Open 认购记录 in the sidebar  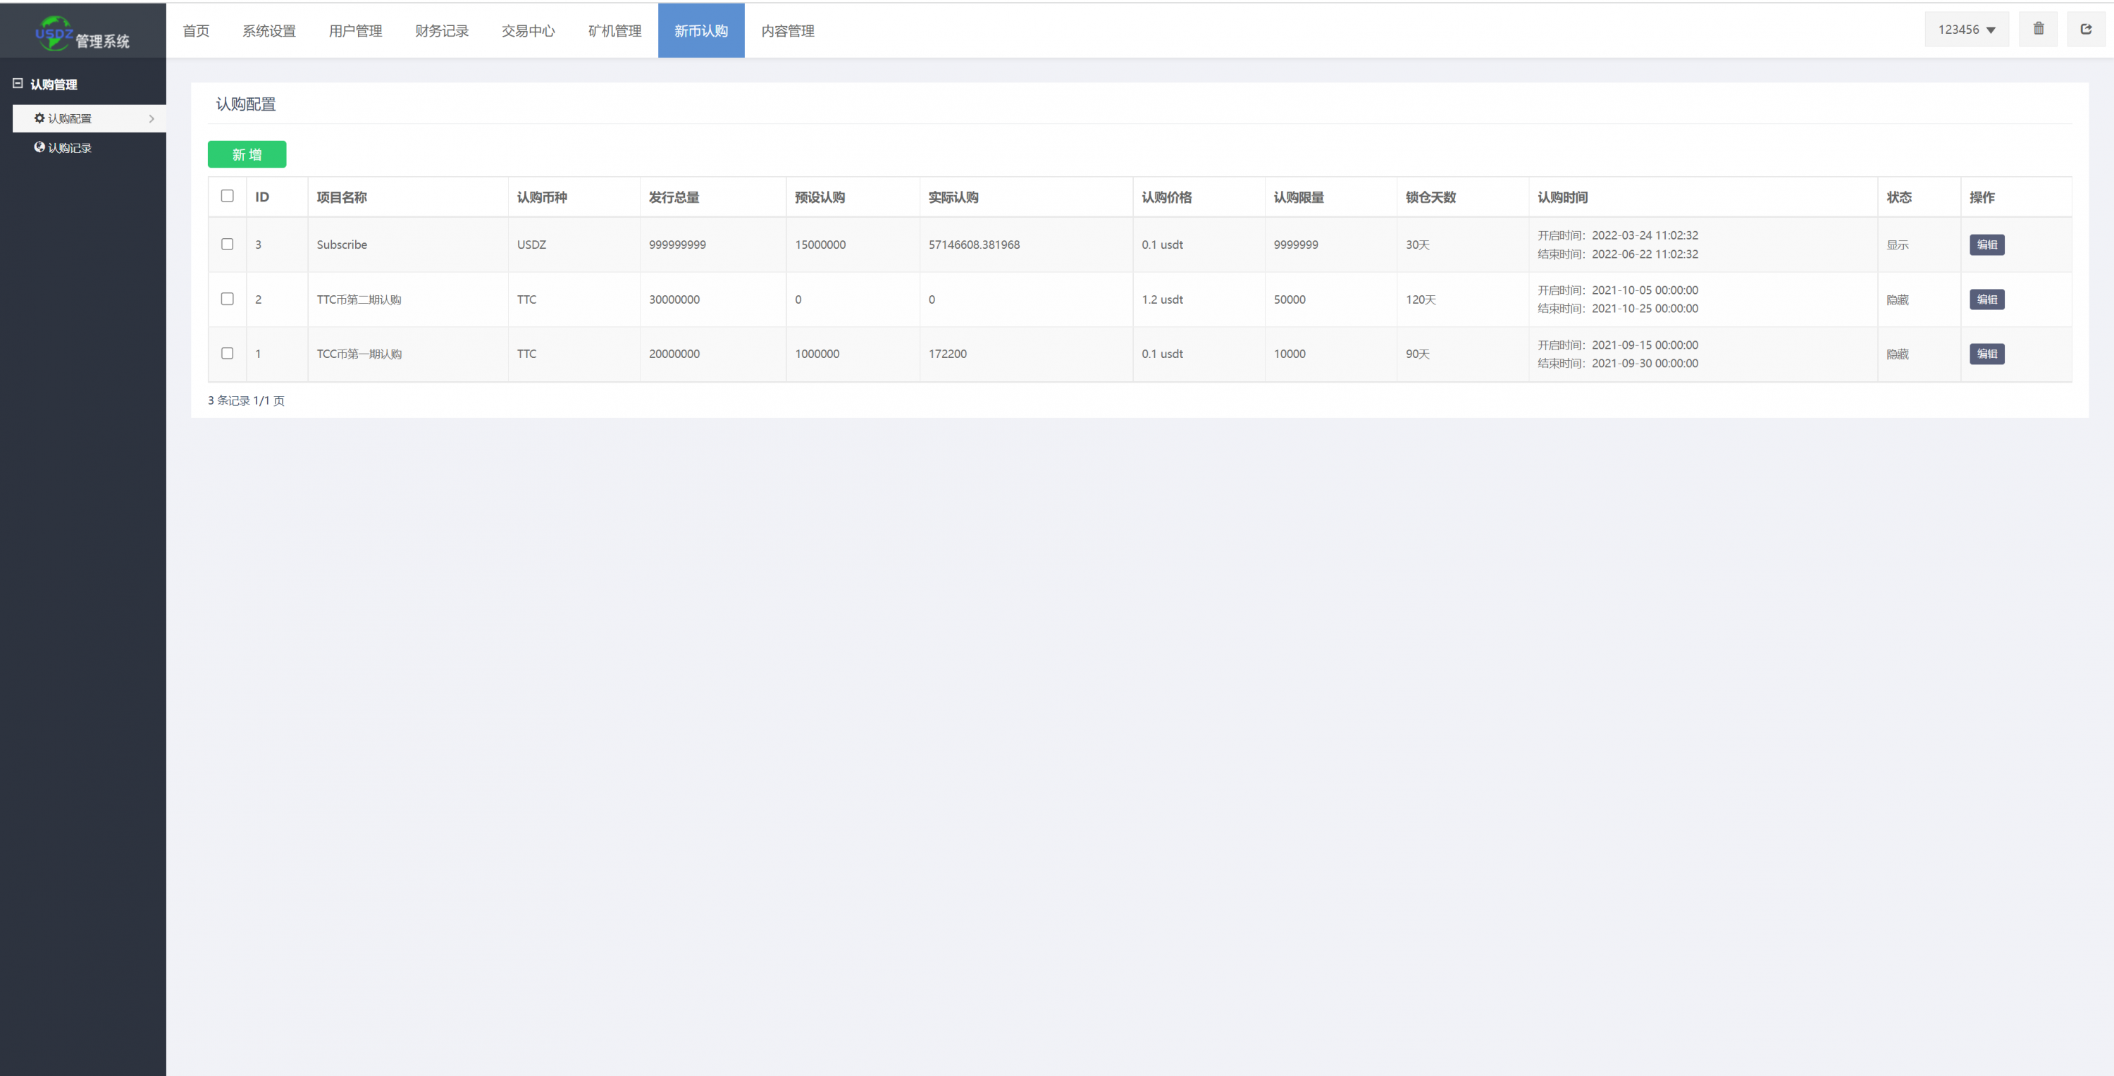tap(70, 148)
